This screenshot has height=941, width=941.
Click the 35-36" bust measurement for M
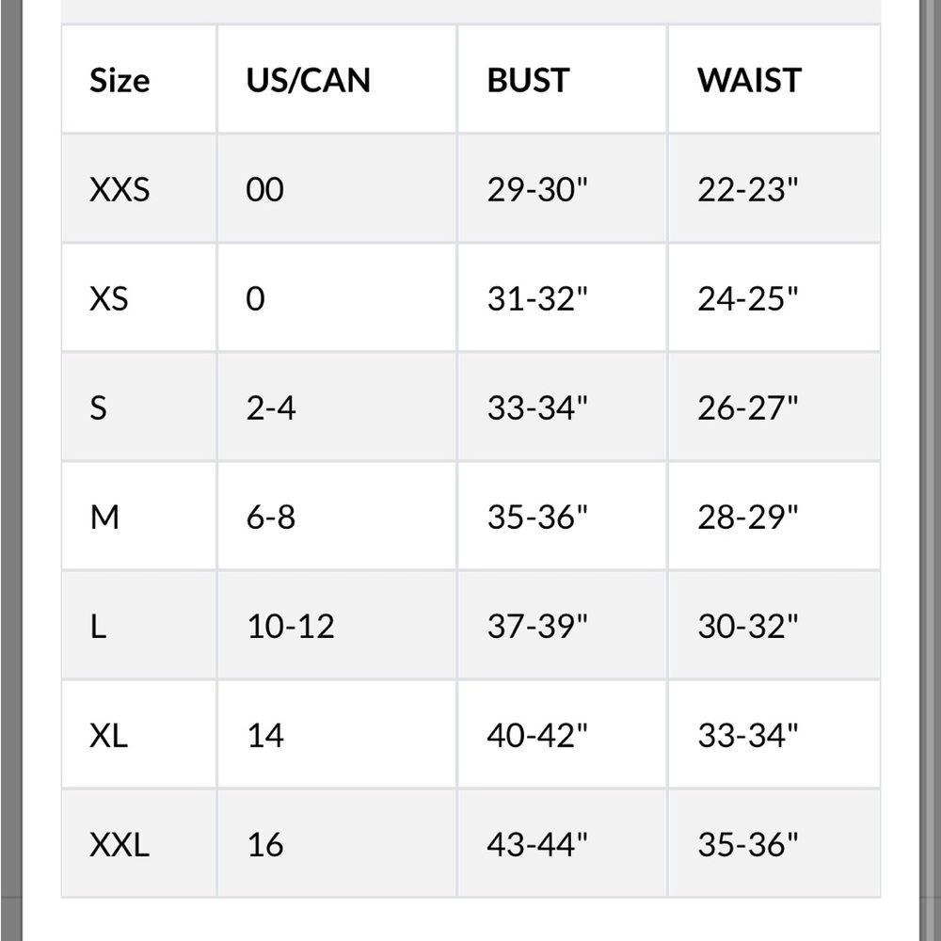(537, 517)
